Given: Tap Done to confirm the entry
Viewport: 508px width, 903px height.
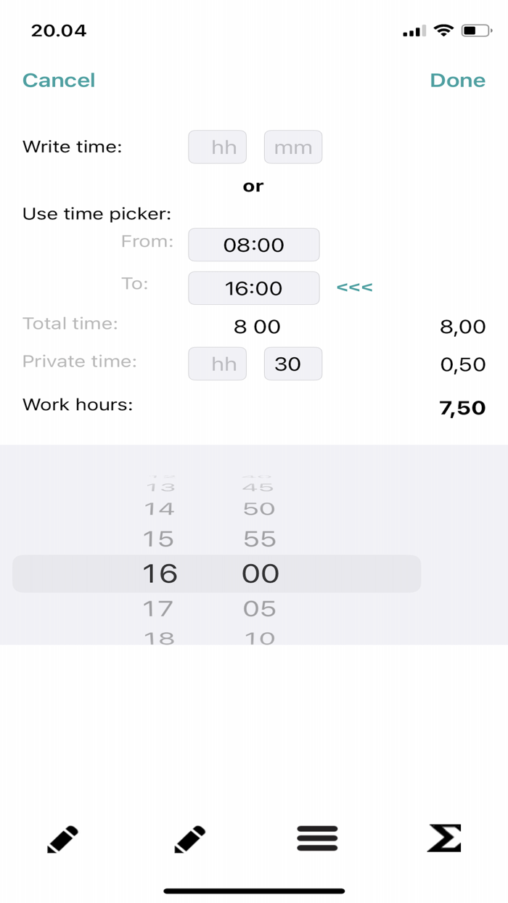Looking at the screenshot, I should [457, 81].
